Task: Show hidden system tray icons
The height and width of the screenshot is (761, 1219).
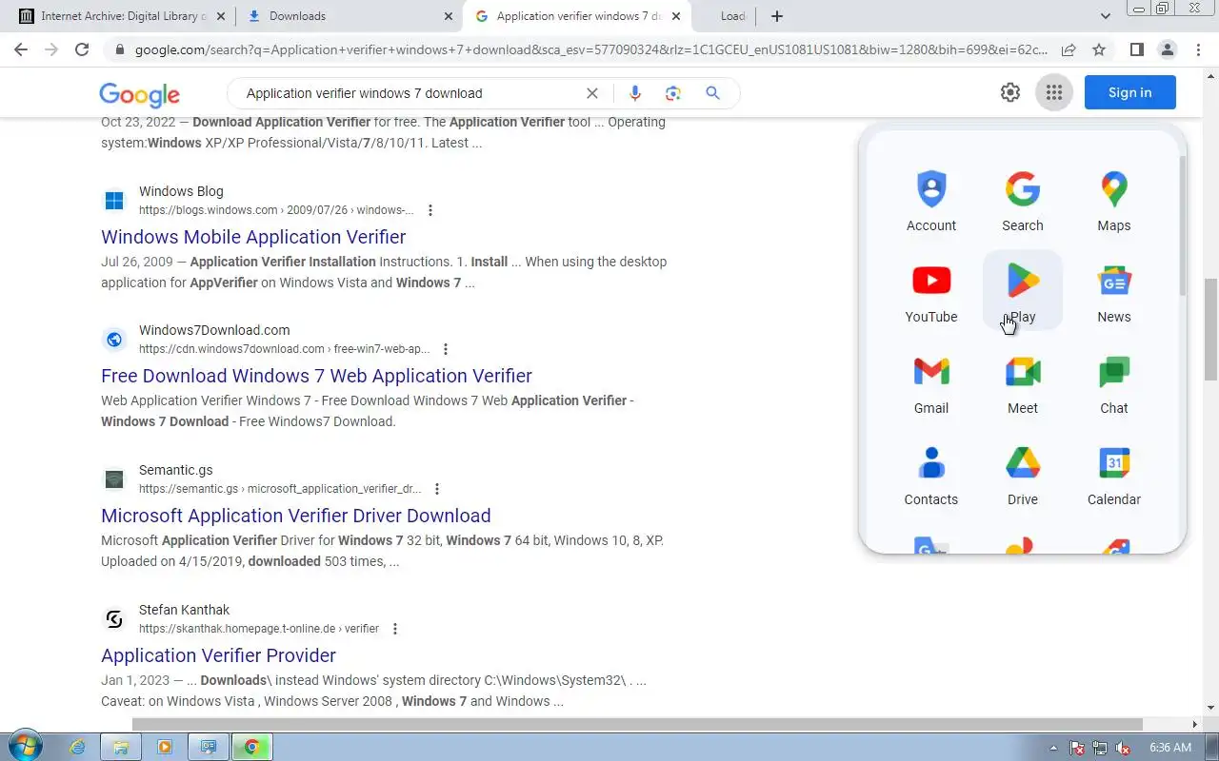Action: (1053, 748)
